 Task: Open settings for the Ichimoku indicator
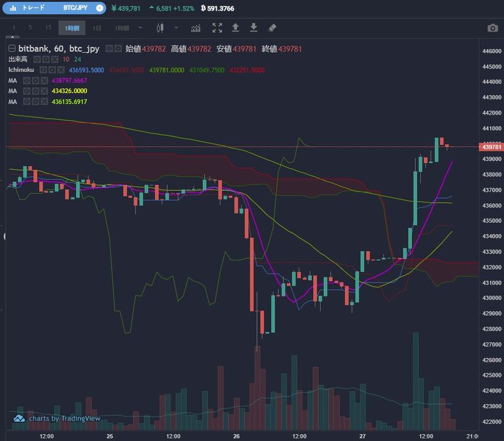tap(52, 70)
